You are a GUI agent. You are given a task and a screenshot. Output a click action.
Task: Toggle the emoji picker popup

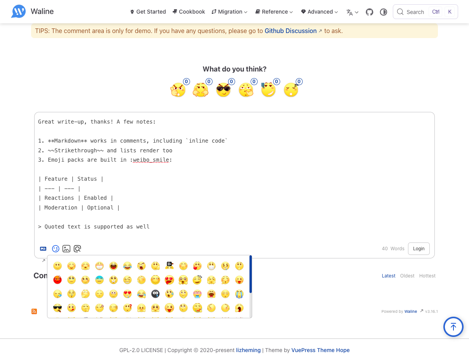pos(56,249)
